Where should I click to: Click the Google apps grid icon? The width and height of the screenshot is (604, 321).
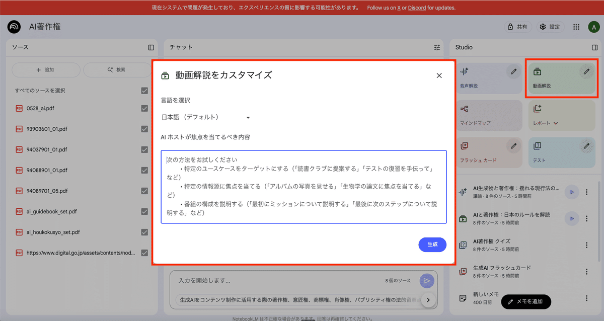(x=576, y=27)
